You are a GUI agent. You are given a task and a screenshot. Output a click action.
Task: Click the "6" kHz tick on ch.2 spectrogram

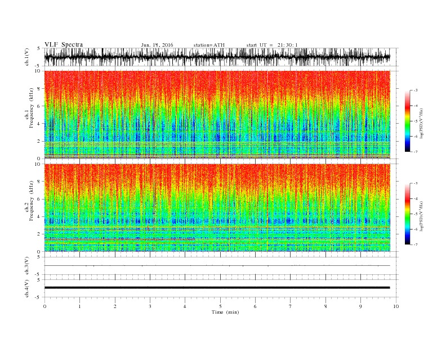click(39, 199)
